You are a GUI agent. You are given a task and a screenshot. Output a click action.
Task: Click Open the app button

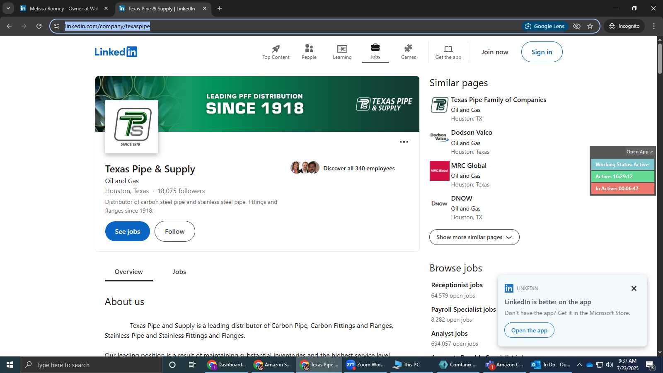coord(529,330)
